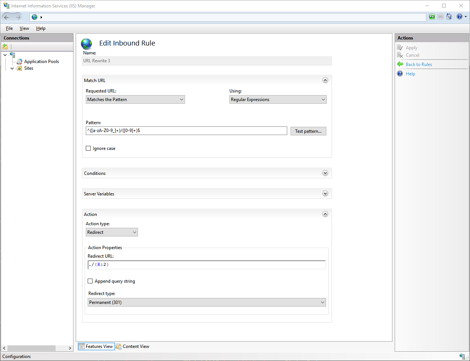The width and height of the screenshot is (470, 361).
Task: Select Application Pools in the tree
Action: 41,62
